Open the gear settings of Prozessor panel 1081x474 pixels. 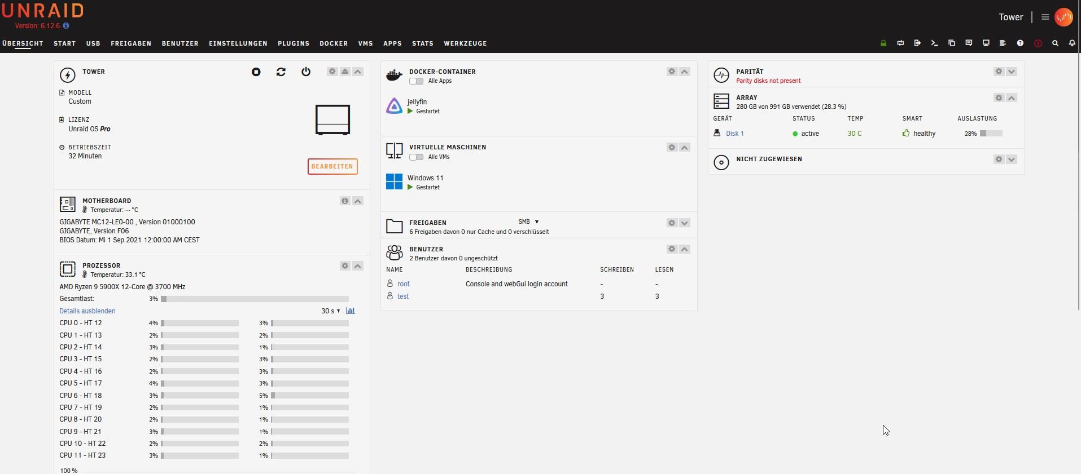tap(345, 265)
